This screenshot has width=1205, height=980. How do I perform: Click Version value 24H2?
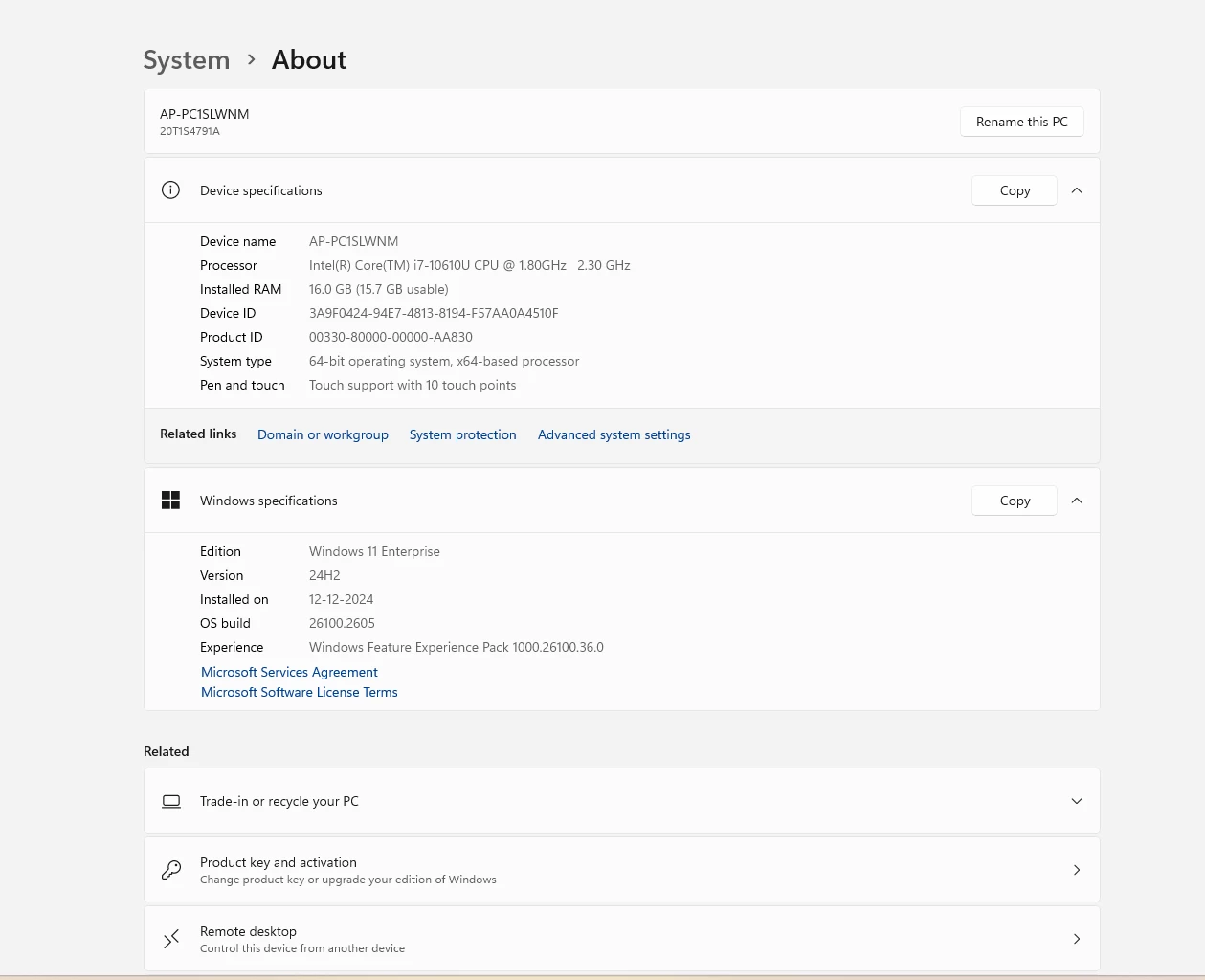(324, 575)
